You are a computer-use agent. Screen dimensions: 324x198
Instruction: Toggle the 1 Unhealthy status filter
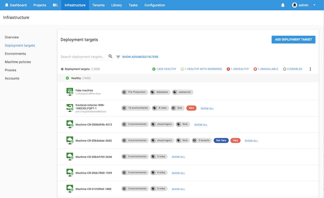tap(238, 69)
